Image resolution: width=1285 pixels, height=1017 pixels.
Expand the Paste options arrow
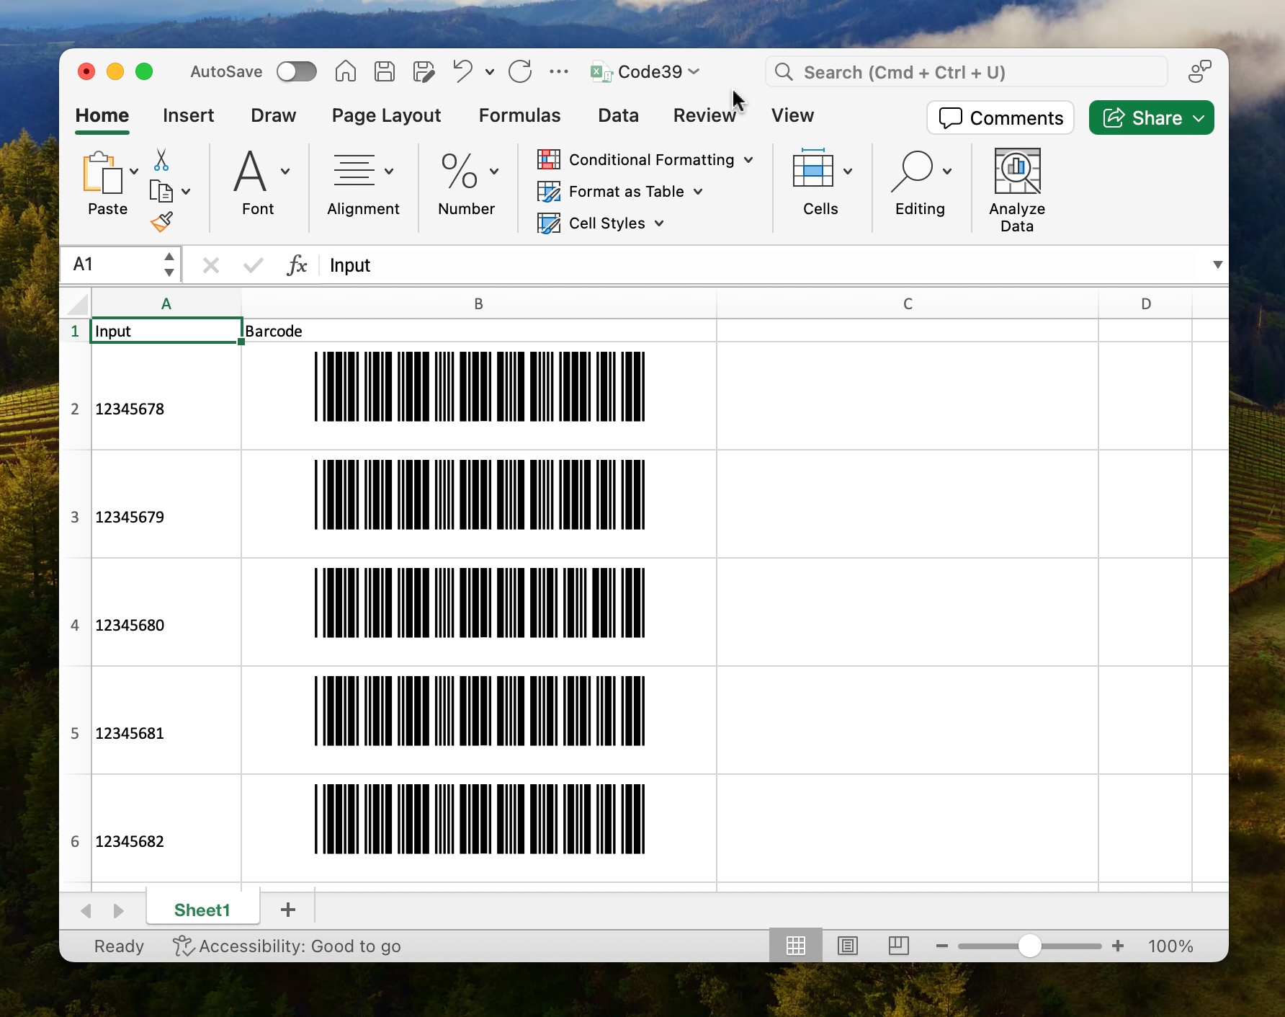pyautogui.click(x=134, y=172)
